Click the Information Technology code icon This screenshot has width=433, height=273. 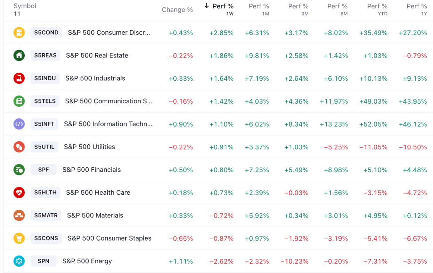pos(19,124)
